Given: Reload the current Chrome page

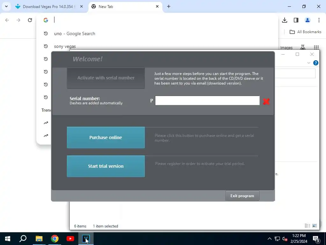Looking at the screenshot, I should (x=30, y=20).
